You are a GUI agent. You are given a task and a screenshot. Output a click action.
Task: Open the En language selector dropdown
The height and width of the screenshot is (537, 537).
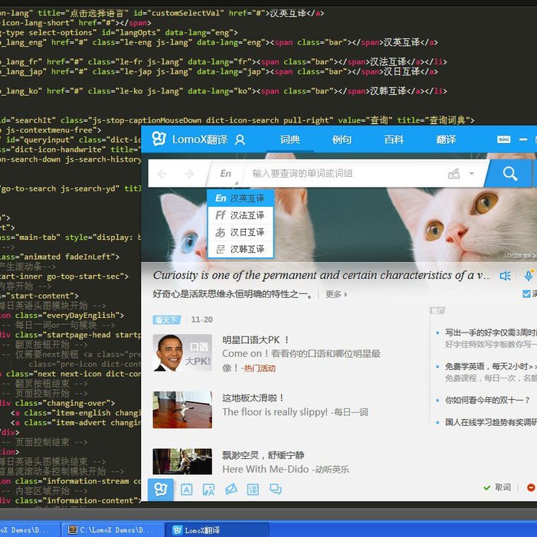tap(225, 174)
